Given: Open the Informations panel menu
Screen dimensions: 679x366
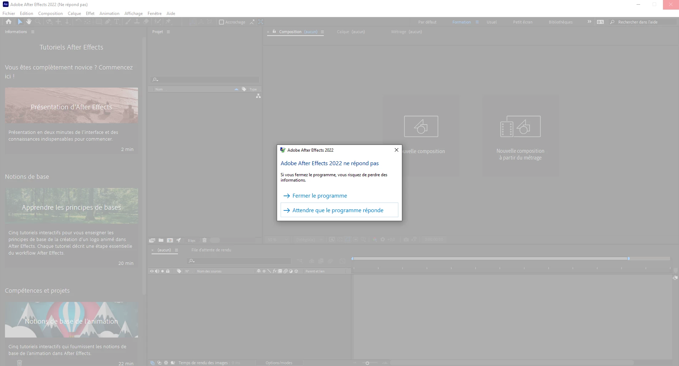Looking at the screenshot, I should [33, 32].
